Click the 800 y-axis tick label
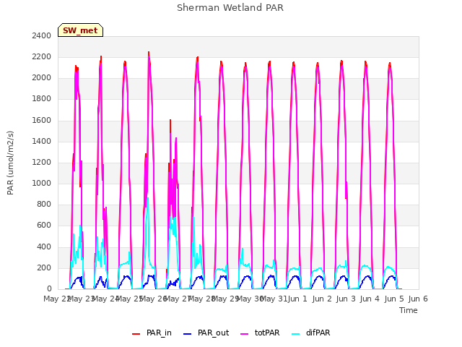Screen dimensions: 462x347 (44, 204)
